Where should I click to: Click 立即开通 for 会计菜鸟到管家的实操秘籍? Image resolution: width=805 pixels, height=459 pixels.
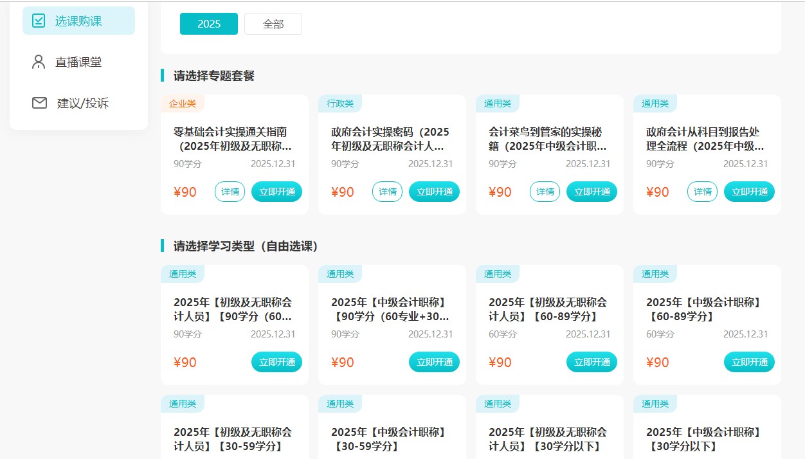592,192
